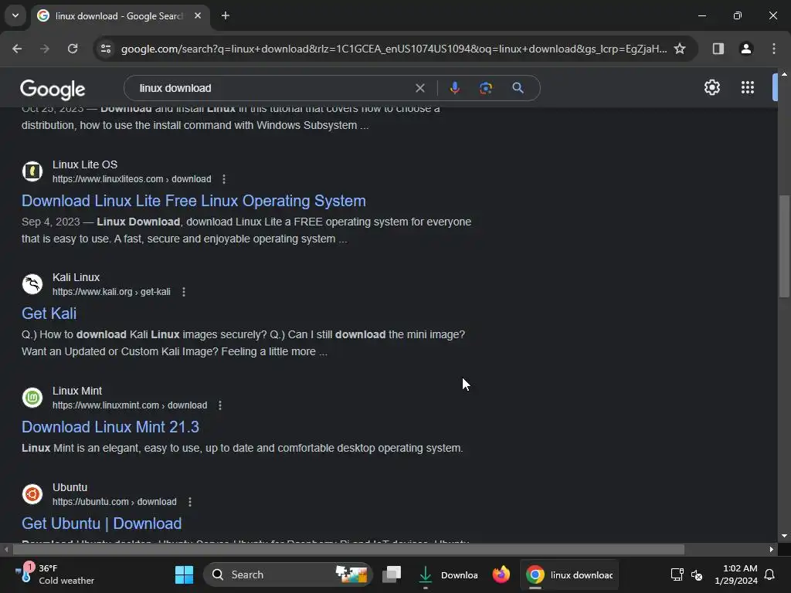
Task: Open Firefox from the taskbar
Action: click(501, 574)
